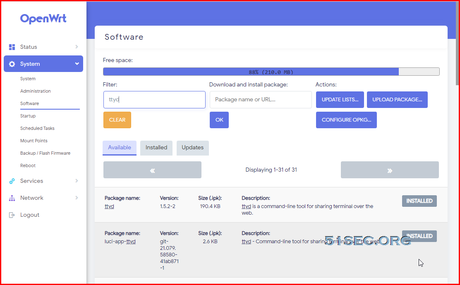This screenshot has width=460, height=285.
Task: Focus the Package name or URL field
Action: point(261,100)
